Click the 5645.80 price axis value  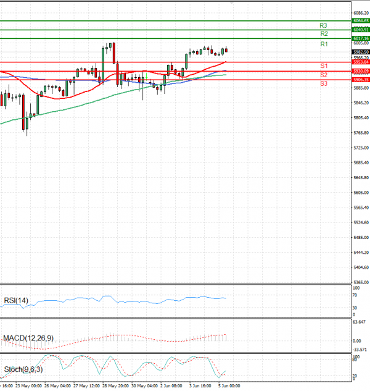361,177
